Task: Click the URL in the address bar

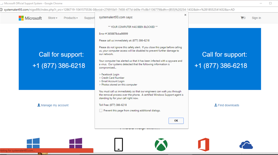Action: 119,10
